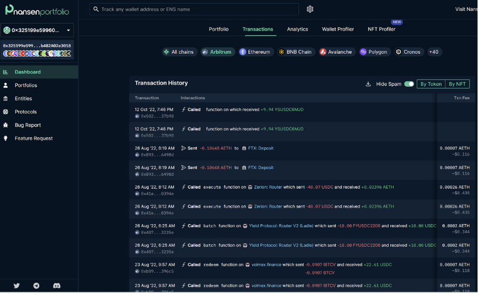Click the Bug Report bug icon
Viewport: 478px width, 293px height.
(x=5, y=125)
